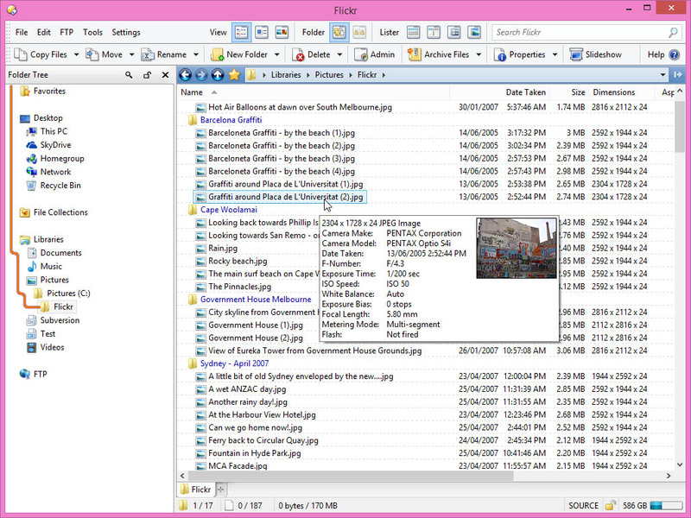Click the favorites star icon

tap(234, 75)
